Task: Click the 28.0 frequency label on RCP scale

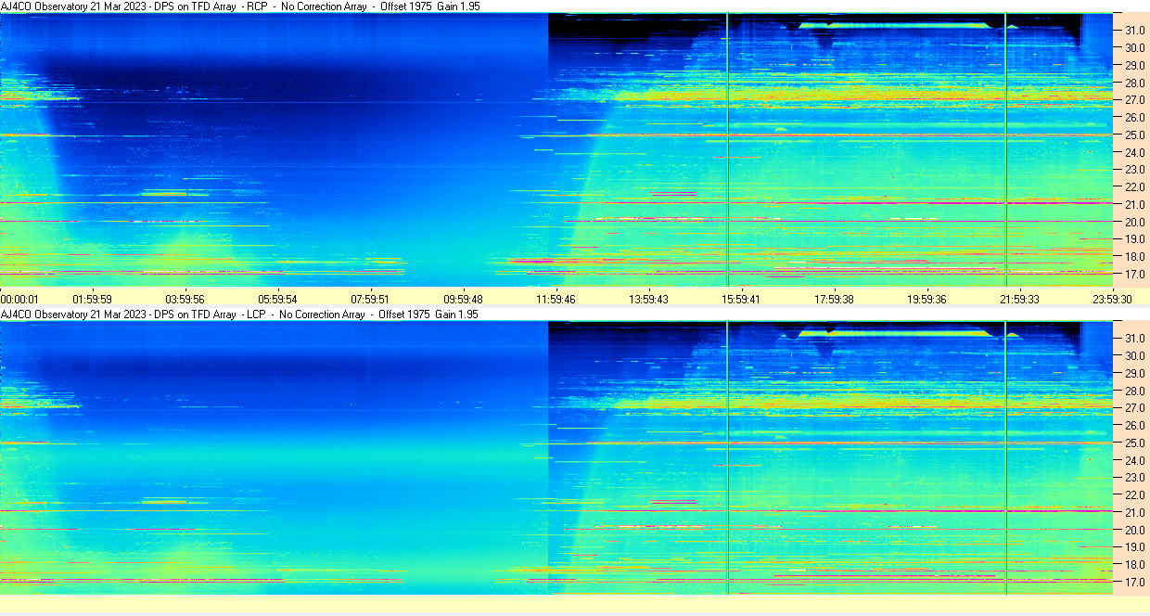Action: 1135,83
